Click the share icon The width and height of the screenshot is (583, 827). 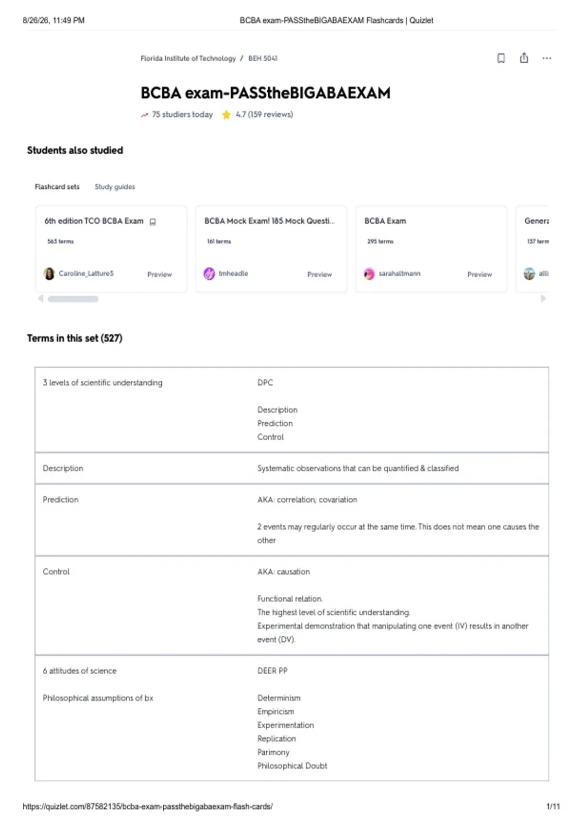coord(524,58)
